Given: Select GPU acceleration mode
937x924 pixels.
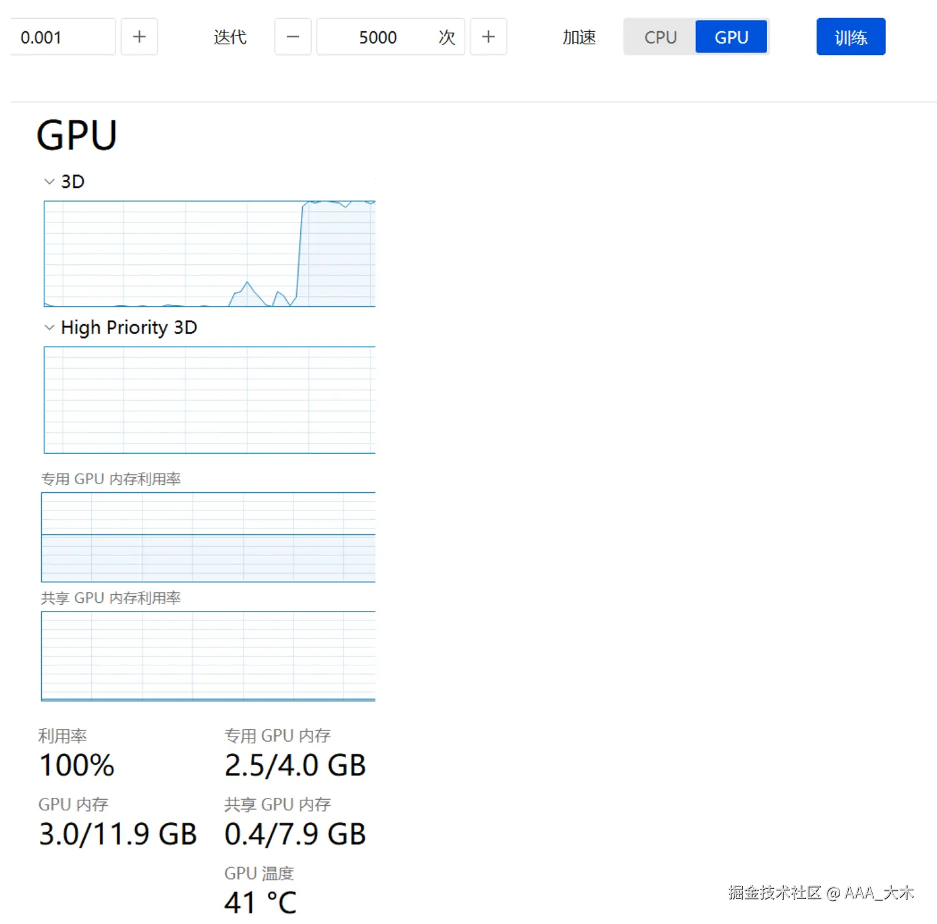Looking at the screenshot, I should coord(731,37).
